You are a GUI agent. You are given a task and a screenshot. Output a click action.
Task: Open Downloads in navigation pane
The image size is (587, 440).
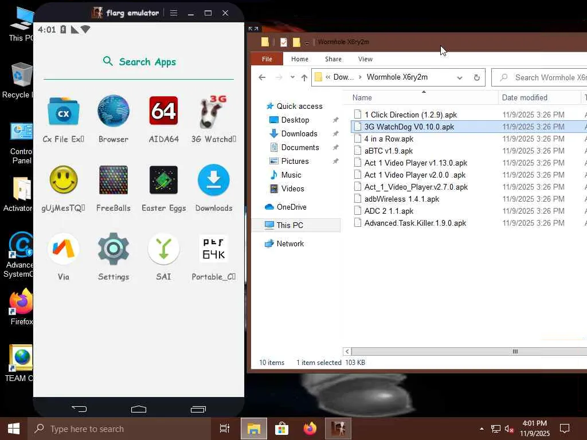tap(299, 134)
